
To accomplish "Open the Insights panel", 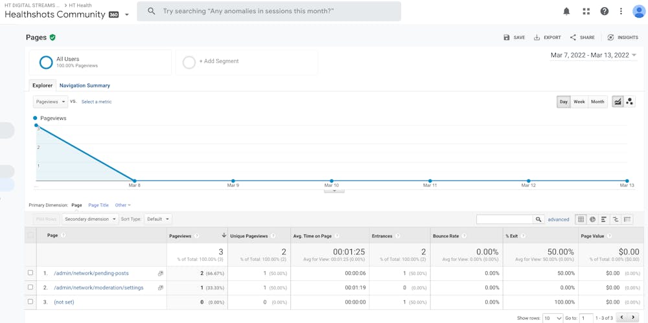I will pyautogui.click(x=623, y=38).
